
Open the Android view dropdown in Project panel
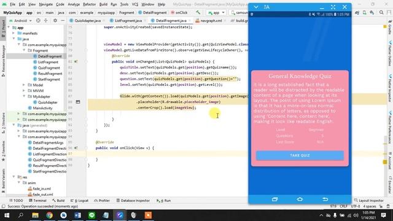pyautogui.click(x=20, y=20)
